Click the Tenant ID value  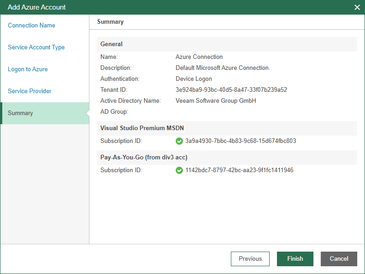coord(231,90)
